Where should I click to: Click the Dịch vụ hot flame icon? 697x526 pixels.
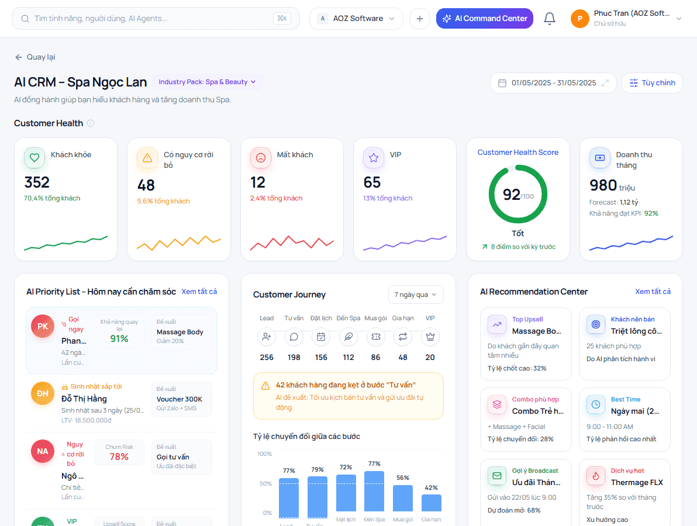tap(596, 476)
